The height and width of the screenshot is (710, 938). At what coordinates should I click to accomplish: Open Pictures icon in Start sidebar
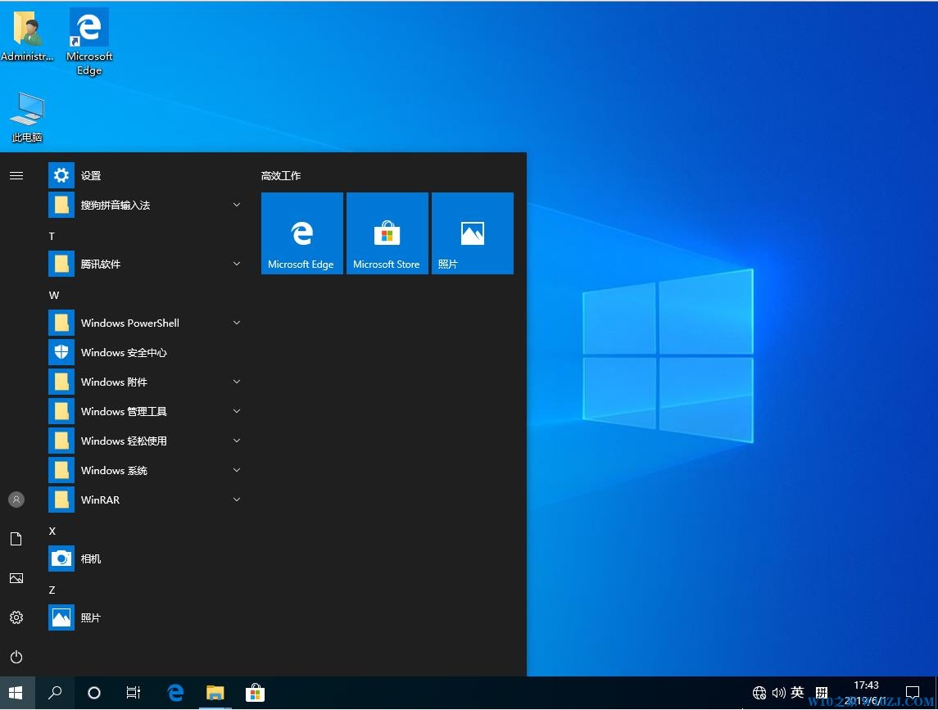(x=16, y=578)
